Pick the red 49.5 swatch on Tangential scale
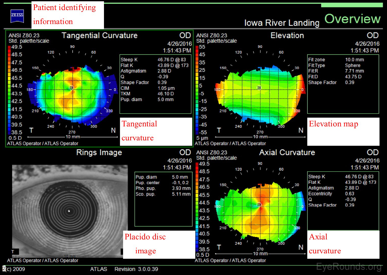Image resolution: width=387 pixels, height=275 pixels. tap(9, 47)
